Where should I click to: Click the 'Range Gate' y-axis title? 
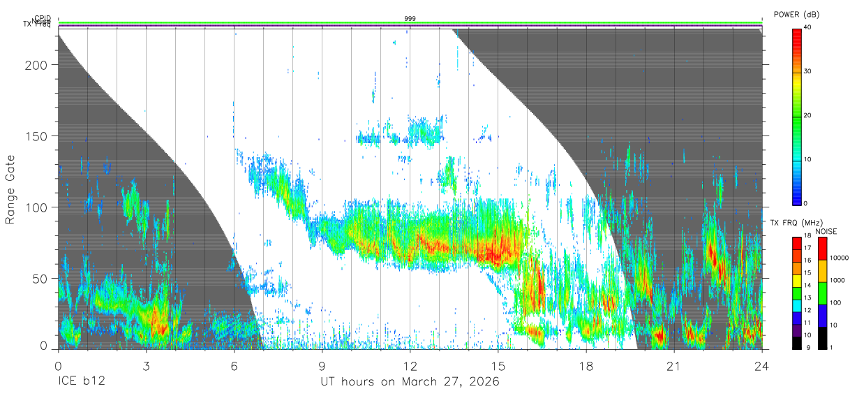point(10,190)
